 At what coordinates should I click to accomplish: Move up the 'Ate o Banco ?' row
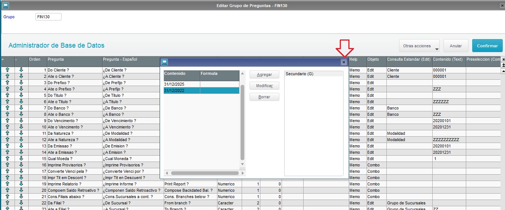[x=7, y=114]
